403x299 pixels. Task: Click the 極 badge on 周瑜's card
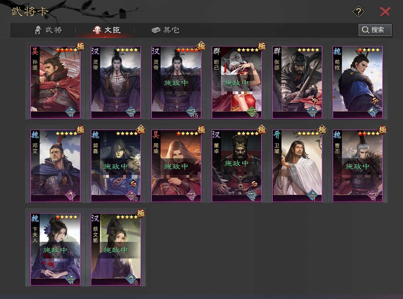point(201,130)
